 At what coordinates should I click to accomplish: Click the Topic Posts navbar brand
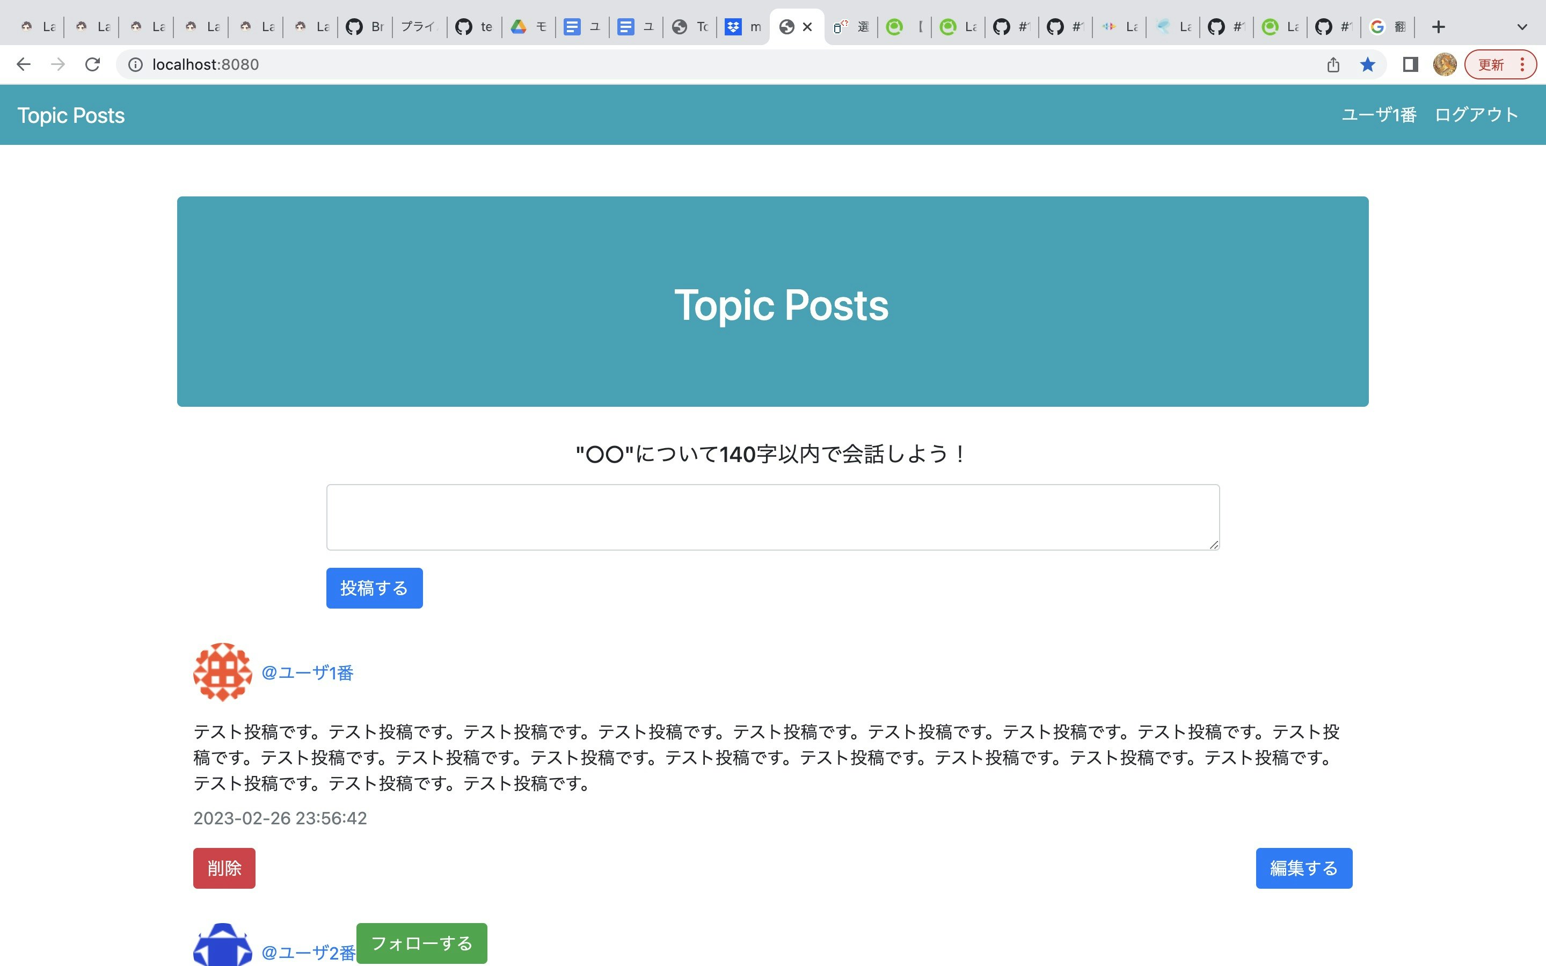click(x=70, y=115)
